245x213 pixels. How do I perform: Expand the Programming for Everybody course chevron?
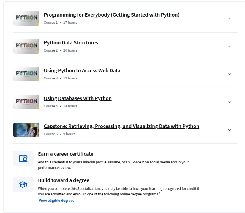[230, 18]
